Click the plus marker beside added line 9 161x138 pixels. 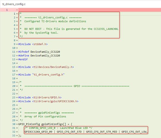point(17,44)
